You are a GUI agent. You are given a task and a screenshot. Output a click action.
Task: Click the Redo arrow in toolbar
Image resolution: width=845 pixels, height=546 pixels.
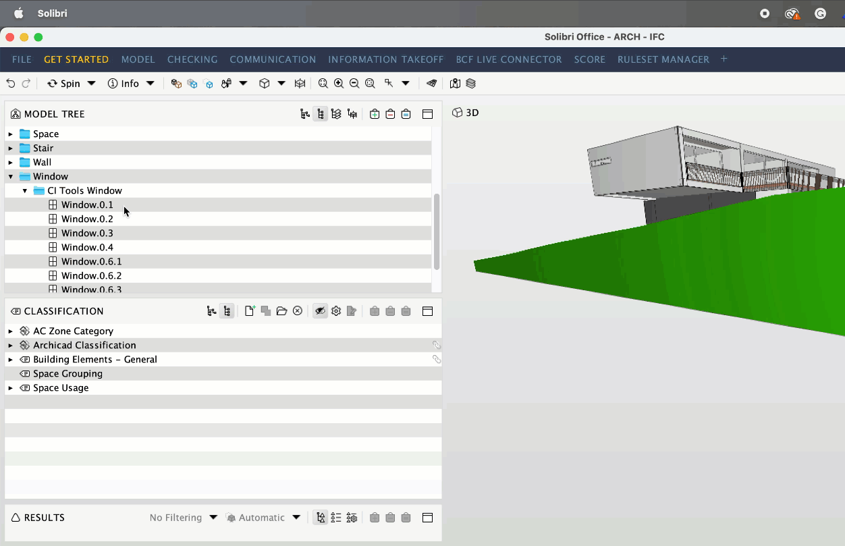click(26, 84)
